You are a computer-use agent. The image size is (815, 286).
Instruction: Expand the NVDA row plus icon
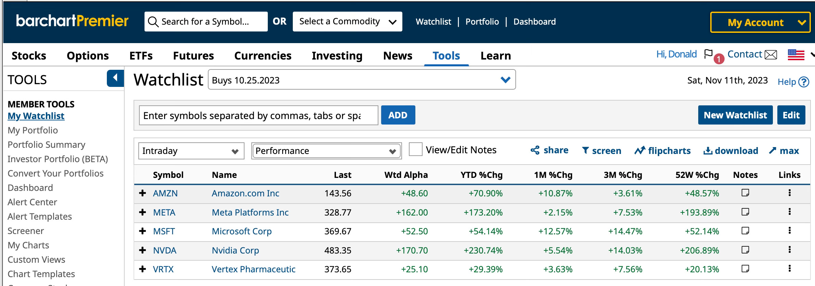[142, 250]
